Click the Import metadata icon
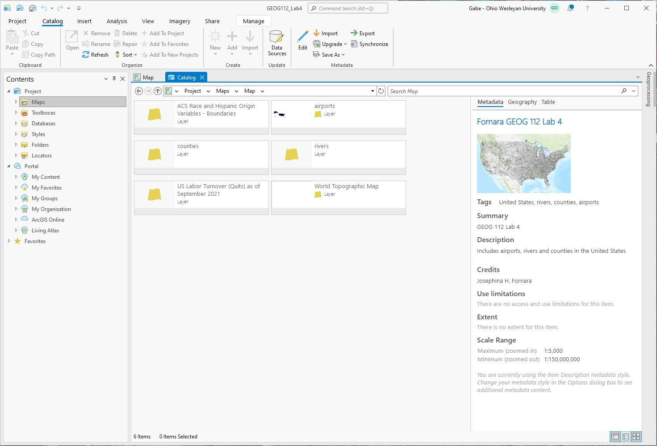 tap(317, 33)
